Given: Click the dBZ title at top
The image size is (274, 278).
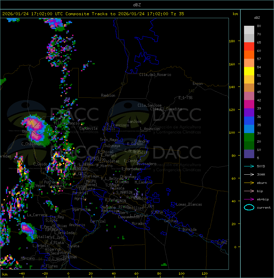Looking at the screenshot, I should click(x=137, y=5).
